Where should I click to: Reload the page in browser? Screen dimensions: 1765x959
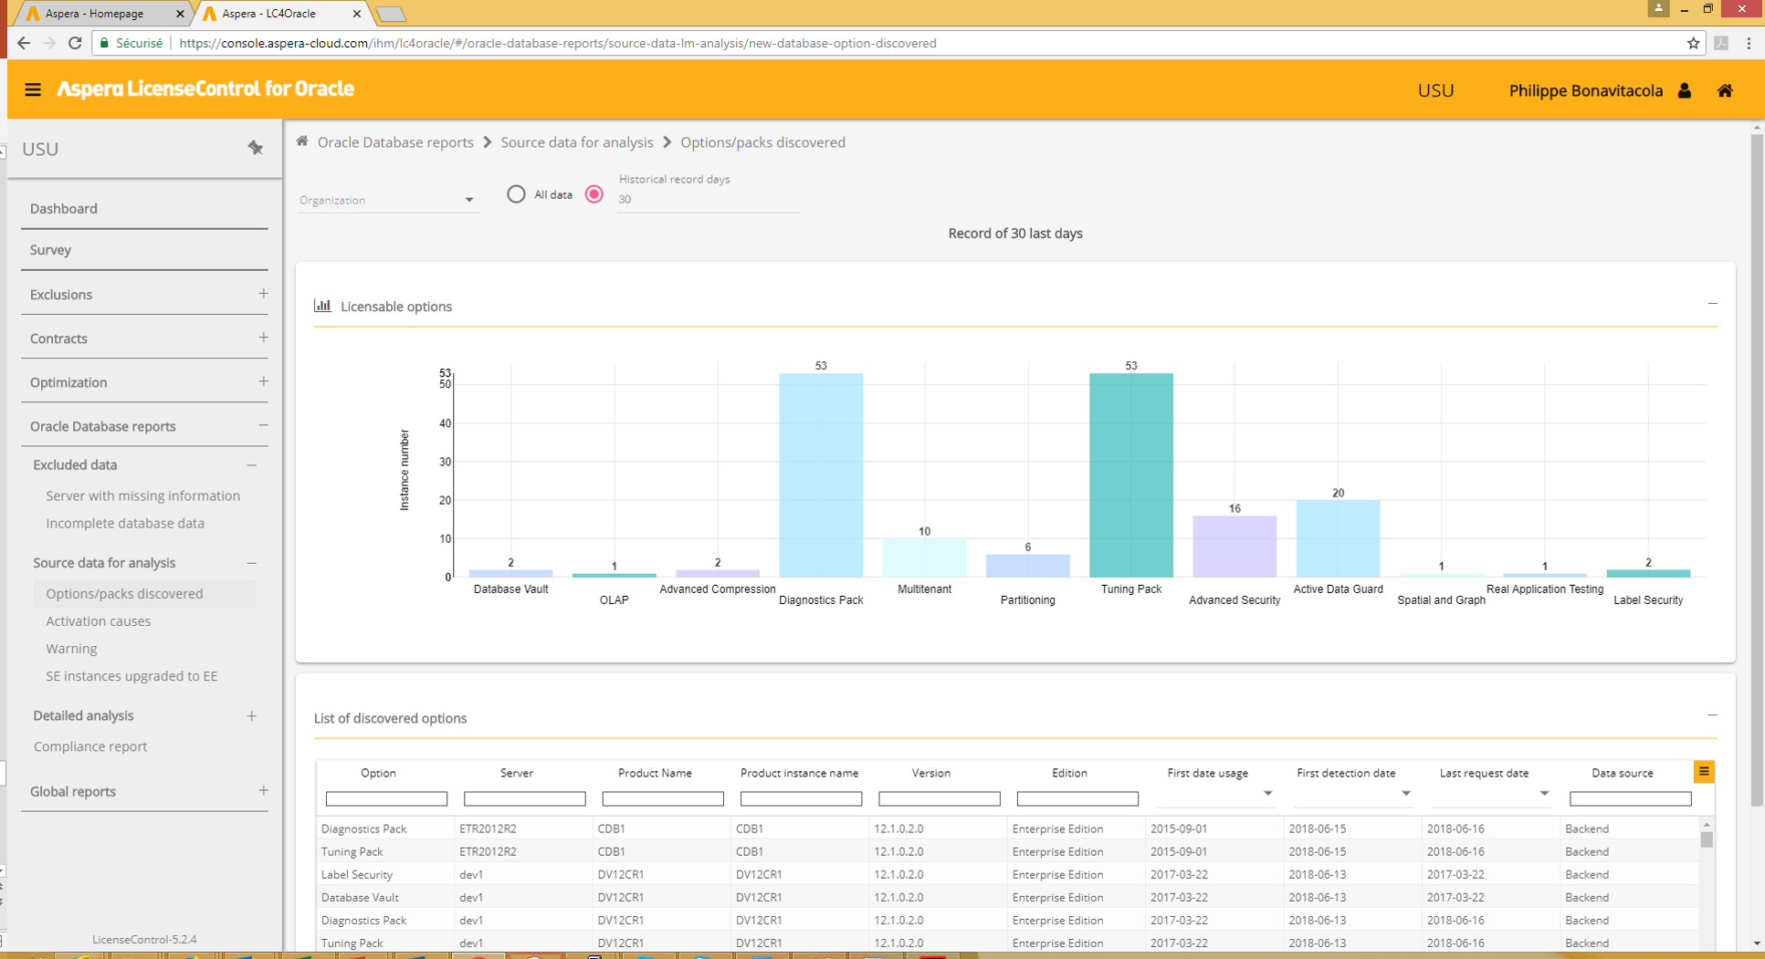(x=75, y=43)
